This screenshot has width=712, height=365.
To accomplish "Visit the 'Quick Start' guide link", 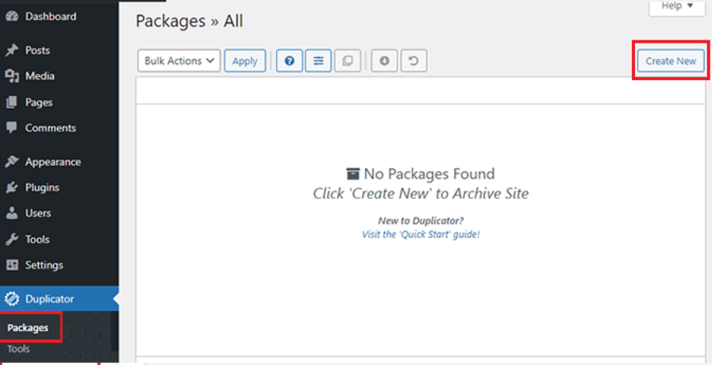I will (x=421, y=235).
